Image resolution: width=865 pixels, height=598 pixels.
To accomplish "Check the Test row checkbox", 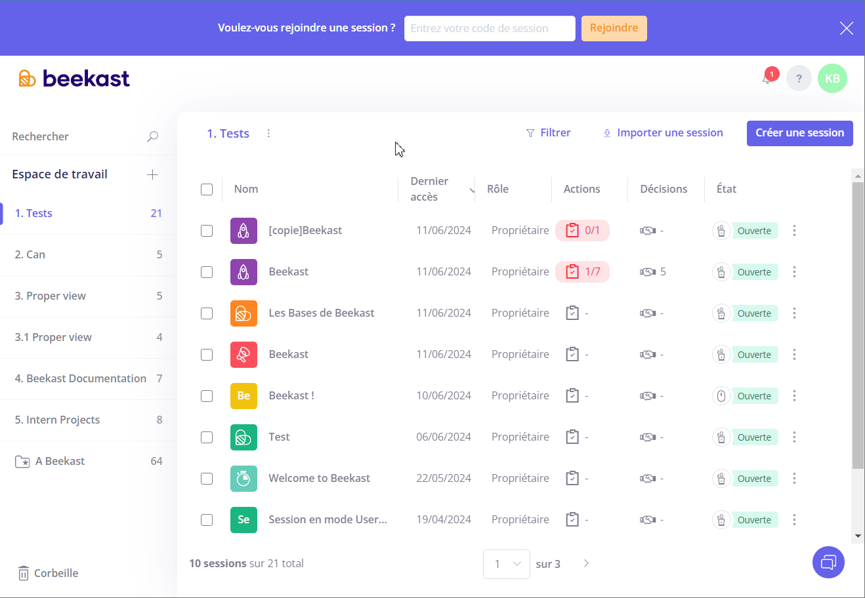I will [207, 437].
